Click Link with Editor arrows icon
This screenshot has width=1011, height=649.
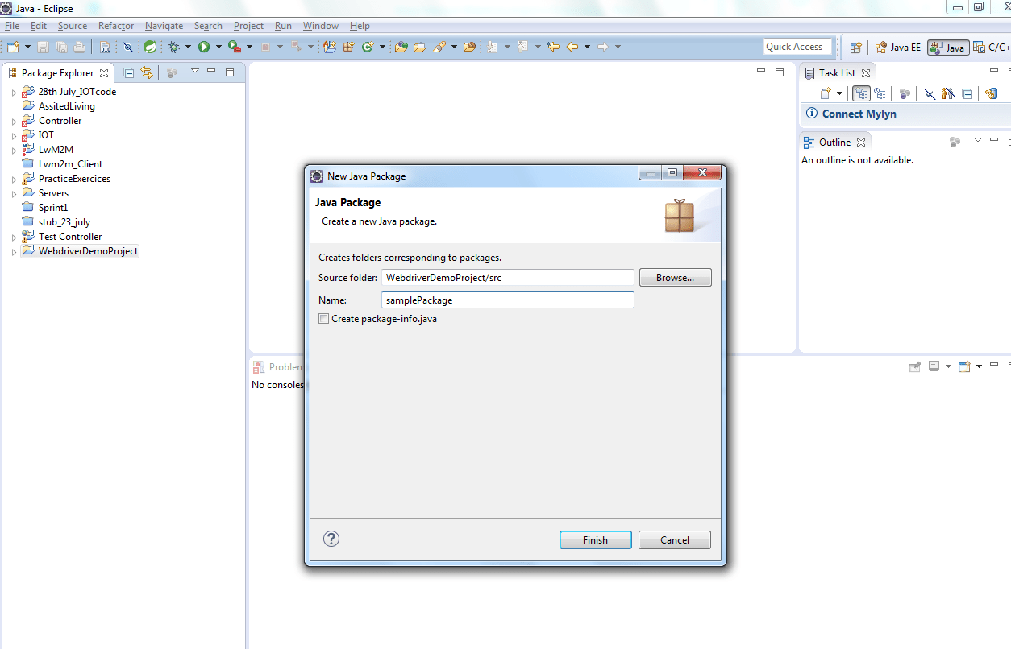click(147, 72)
